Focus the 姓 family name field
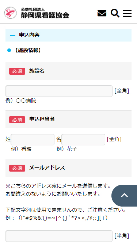The image size is (137, 243). pyautogui.click(x=33, y=140)
